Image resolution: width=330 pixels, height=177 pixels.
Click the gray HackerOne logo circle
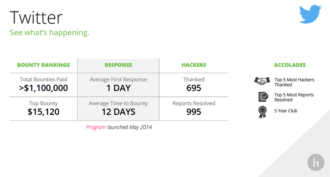(x=316, y=162)
